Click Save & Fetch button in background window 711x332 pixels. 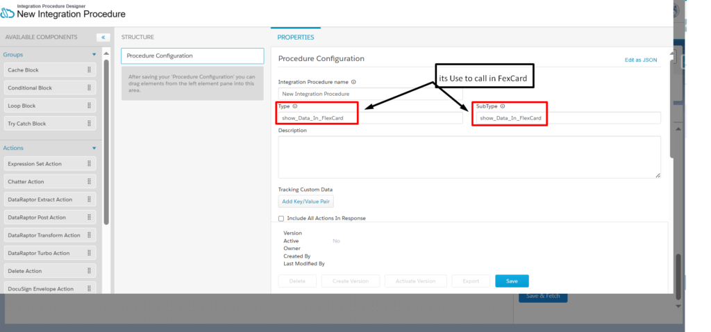(543, 297)
